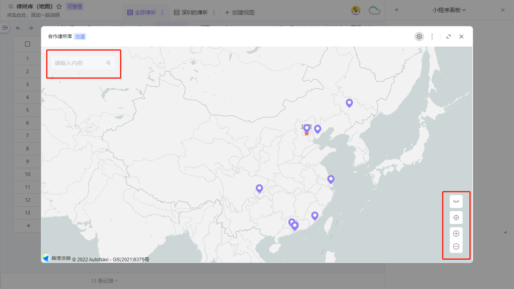The height and width of the screenshot is (289, 514).
Task: Zoom in on the map
Action: (456, 233)
